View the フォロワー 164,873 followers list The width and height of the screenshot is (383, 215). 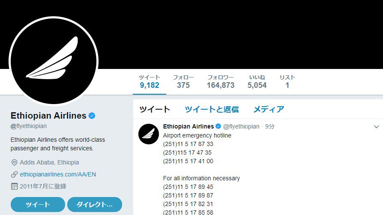coord(221,82)
